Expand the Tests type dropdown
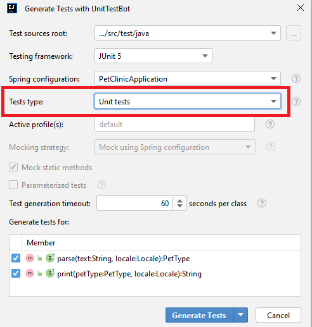The image size is (312, 327). 188,101
